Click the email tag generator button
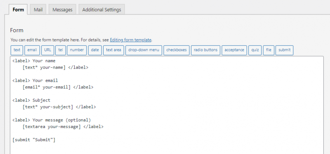330x154 pixels. pyautogui.click(x=32, y=50)
